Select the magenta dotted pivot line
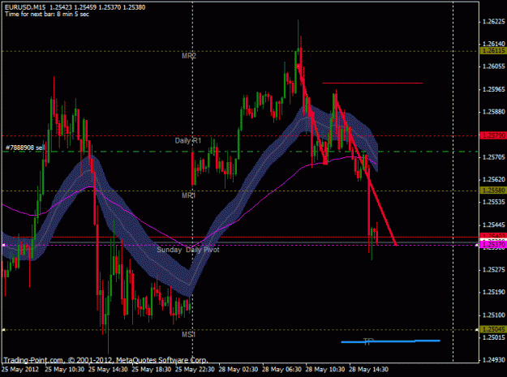507x377 pixels. point(240,245)
